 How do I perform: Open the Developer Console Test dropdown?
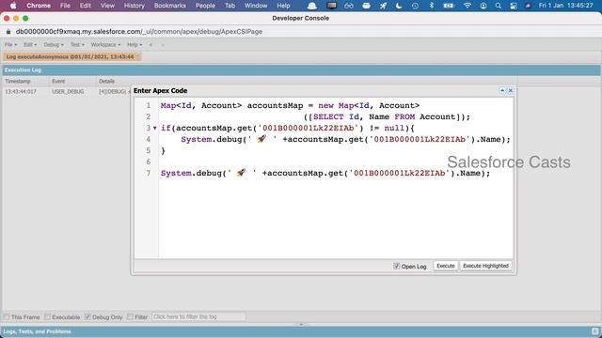coord(77,45)
